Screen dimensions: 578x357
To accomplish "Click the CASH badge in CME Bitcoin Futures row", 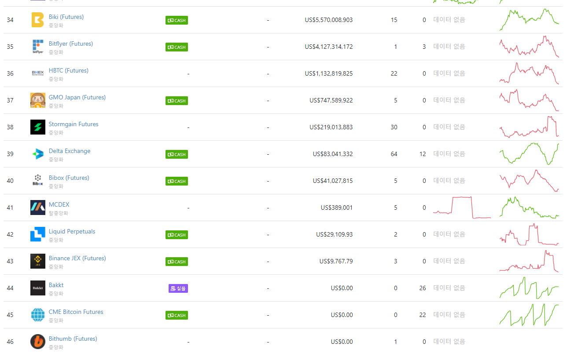I will (177, 315).
